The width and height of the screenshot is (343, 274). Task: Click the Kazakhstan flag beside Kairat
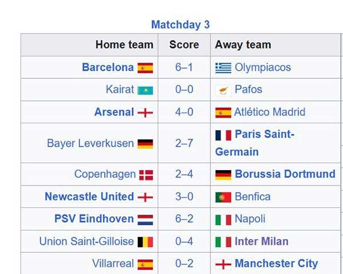145,90
